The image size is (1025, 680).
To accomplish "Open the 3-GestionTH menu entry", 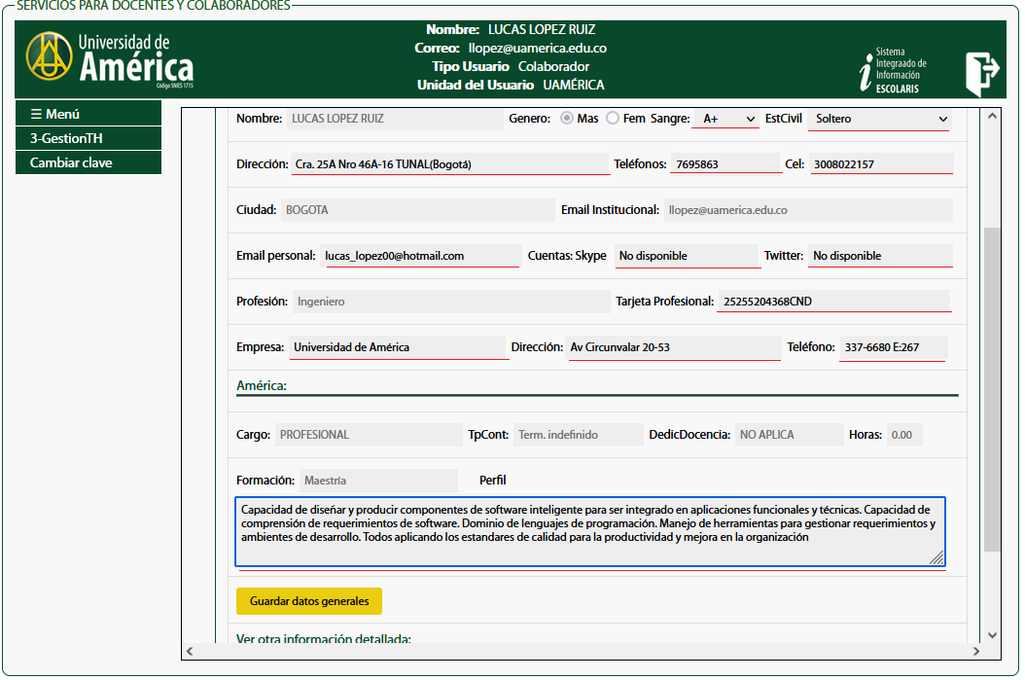I will point(88,138).
